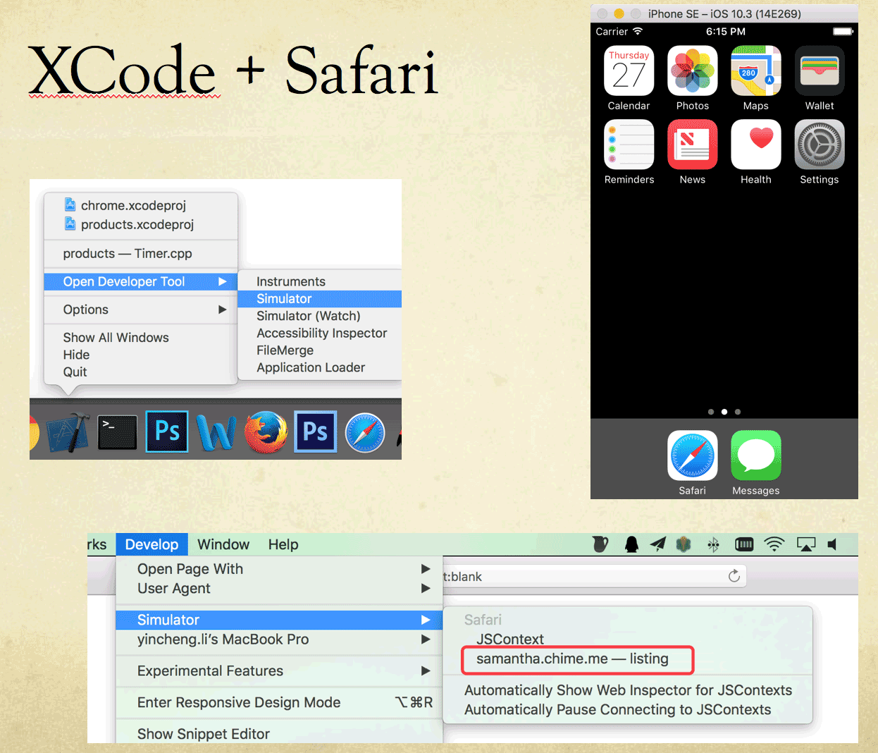
Task: Choose Application Loader
Action: [x=320, y=367]
